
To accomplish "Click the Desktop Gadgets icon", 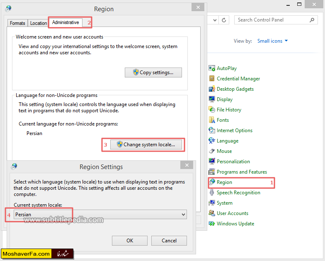I will coord(212,89).
